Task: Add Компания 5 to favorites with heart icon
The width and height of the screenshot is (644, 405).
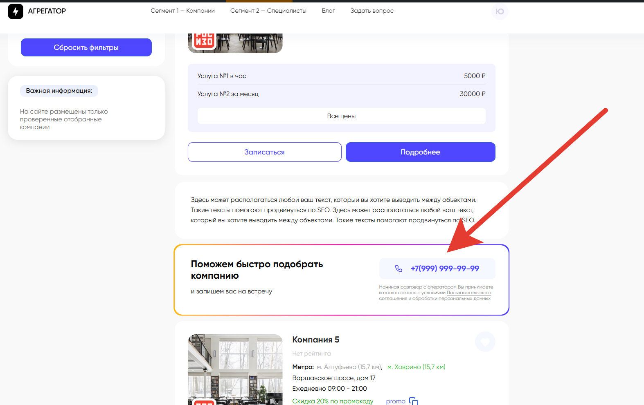Action: (485, 342)
